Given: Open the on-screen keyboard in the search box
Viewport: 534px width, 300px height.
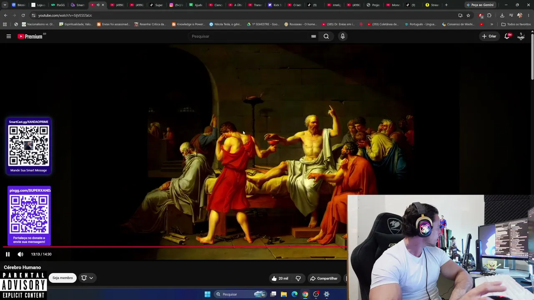Looking at the screenshot, I should 313,36.
